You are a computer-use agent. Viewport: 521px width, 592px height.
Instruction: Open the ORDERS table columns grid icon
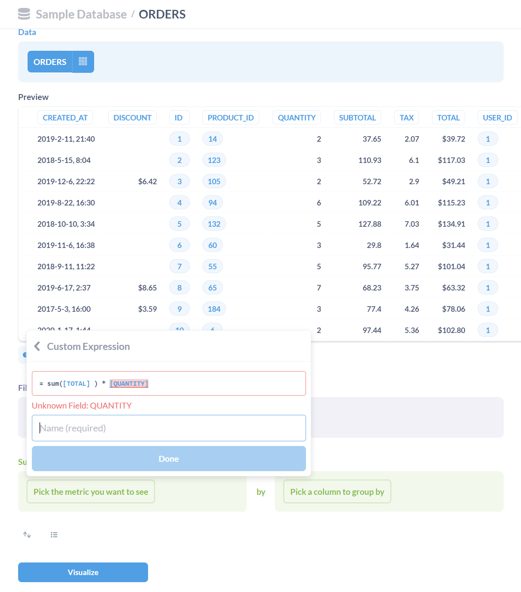pyautogui.click(x=83, y=61)
